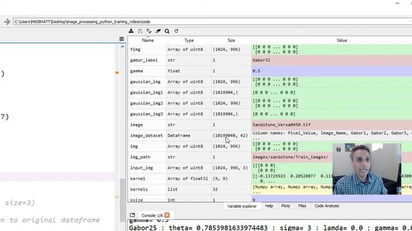Select the img_path variable name
This screenshot has width=412, height=231.
(140, 157)
